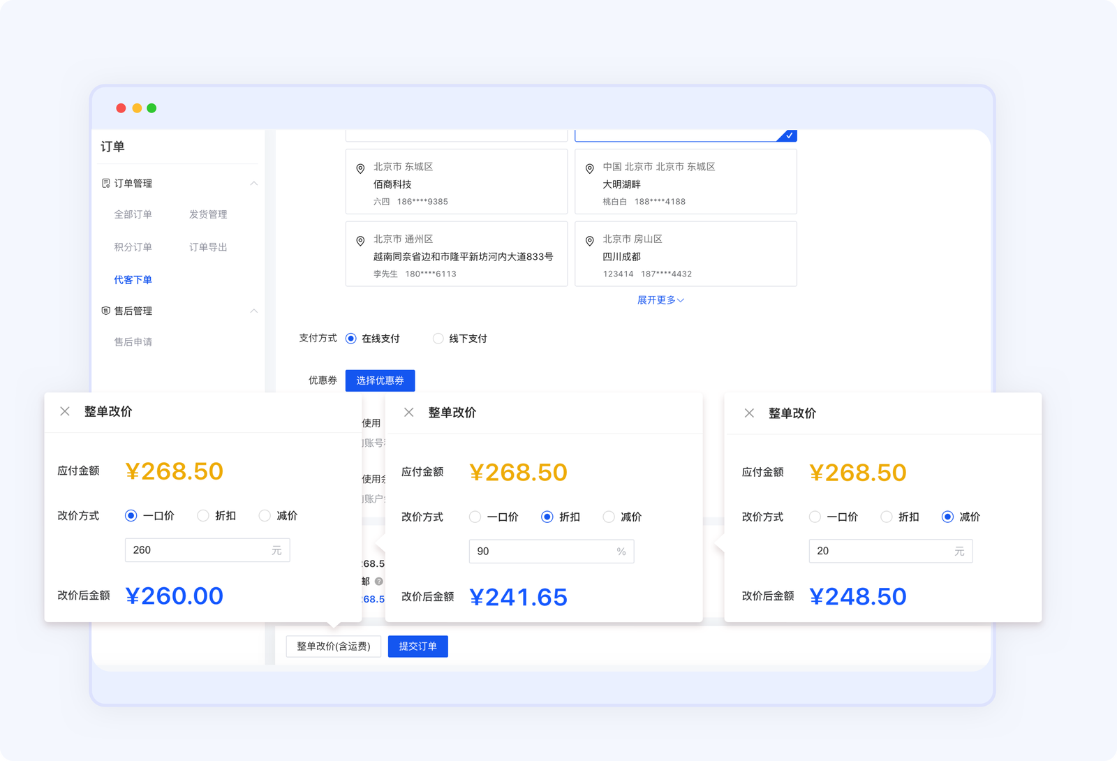Click location pin on 房山区 address card
1117x761 pixels.
coord(590,241)
